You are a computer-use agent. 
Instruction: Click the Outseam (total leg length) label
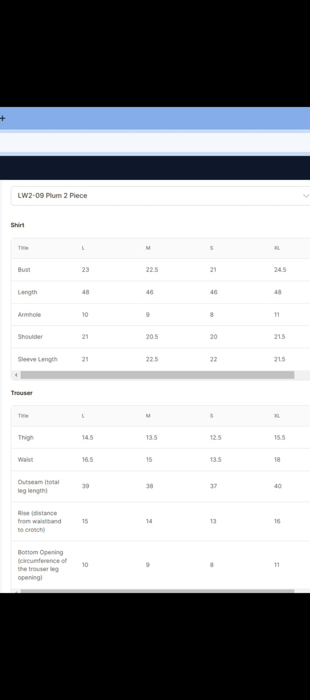(38, 487)
